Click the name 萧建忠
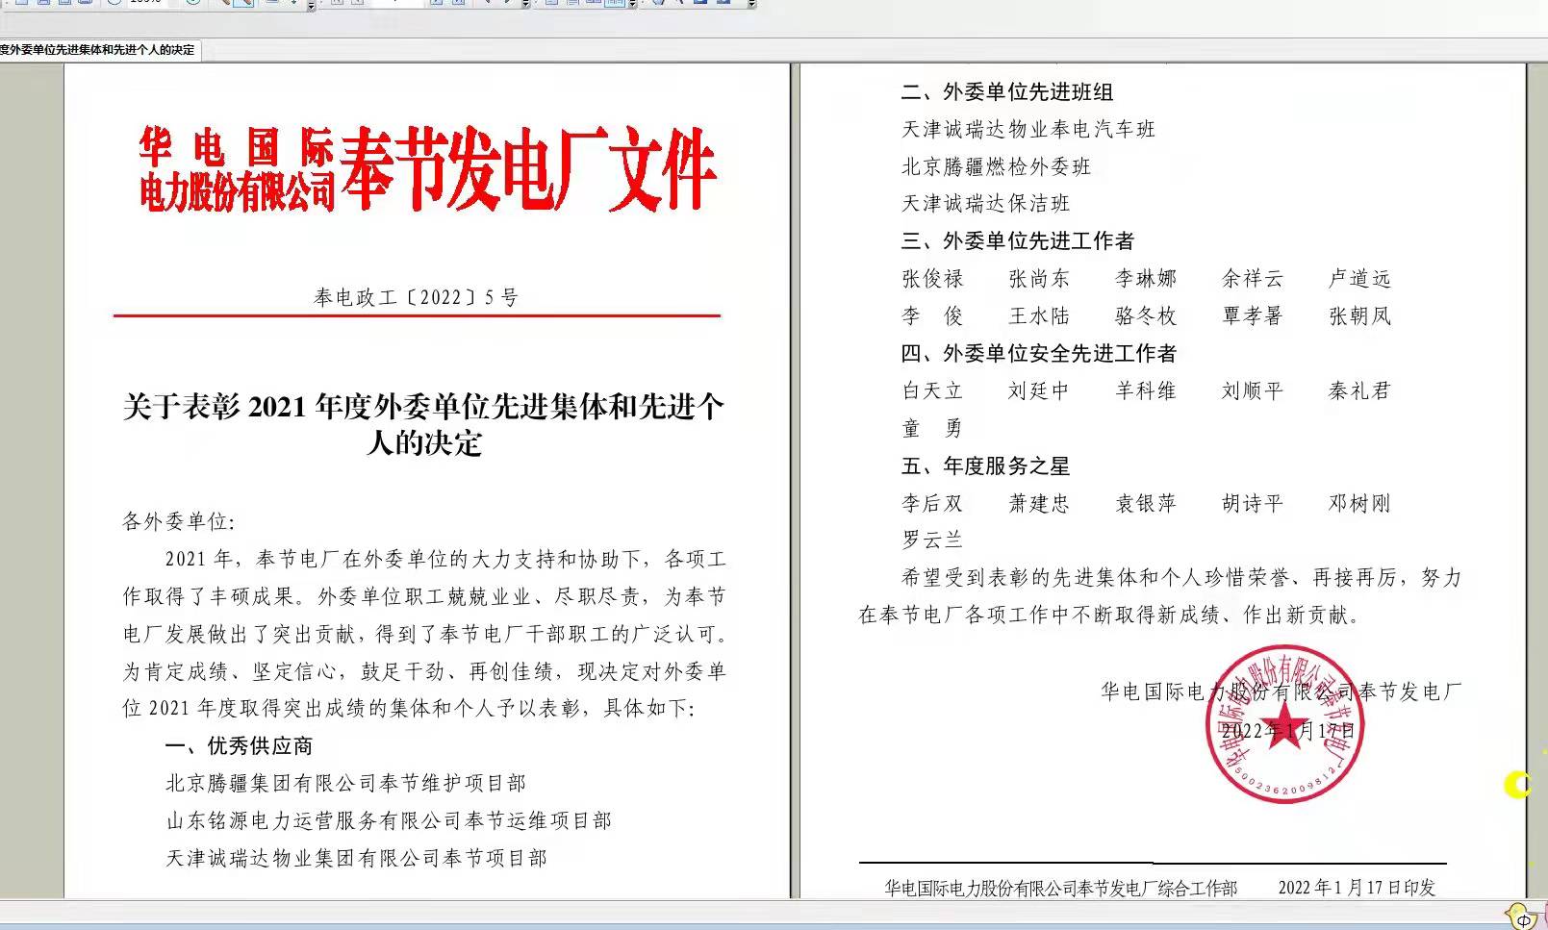This screenshot has height=930, width=1548. [x=1039, y=503]
